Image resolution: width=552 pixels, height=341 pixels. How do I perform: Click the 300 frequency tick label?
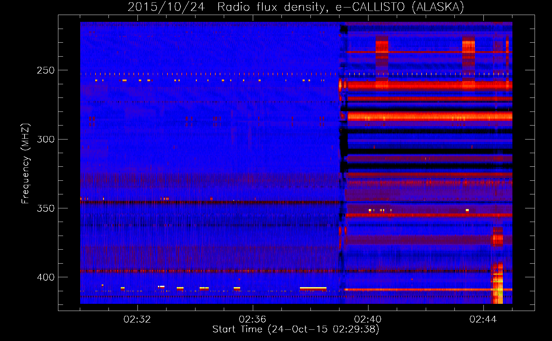pyautogui.click(x=46, y=139)
